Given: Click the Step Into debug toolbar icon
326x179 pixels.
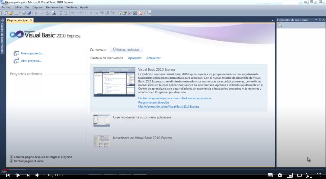Looking at the screenshot, I should point(102,13).
